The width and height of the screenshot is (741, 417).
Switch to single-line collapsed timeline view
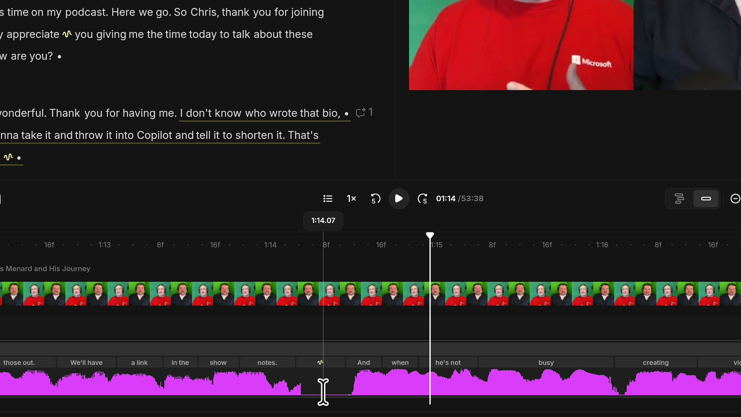click(706, 199)
